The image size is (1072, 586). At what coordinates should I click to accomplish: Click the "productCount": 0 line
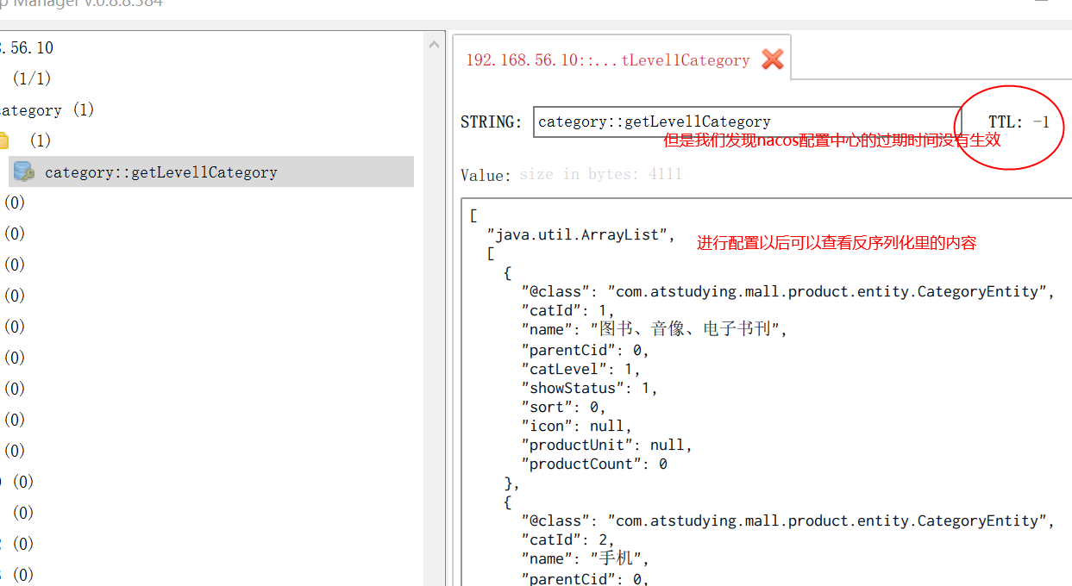click(594, 464)
